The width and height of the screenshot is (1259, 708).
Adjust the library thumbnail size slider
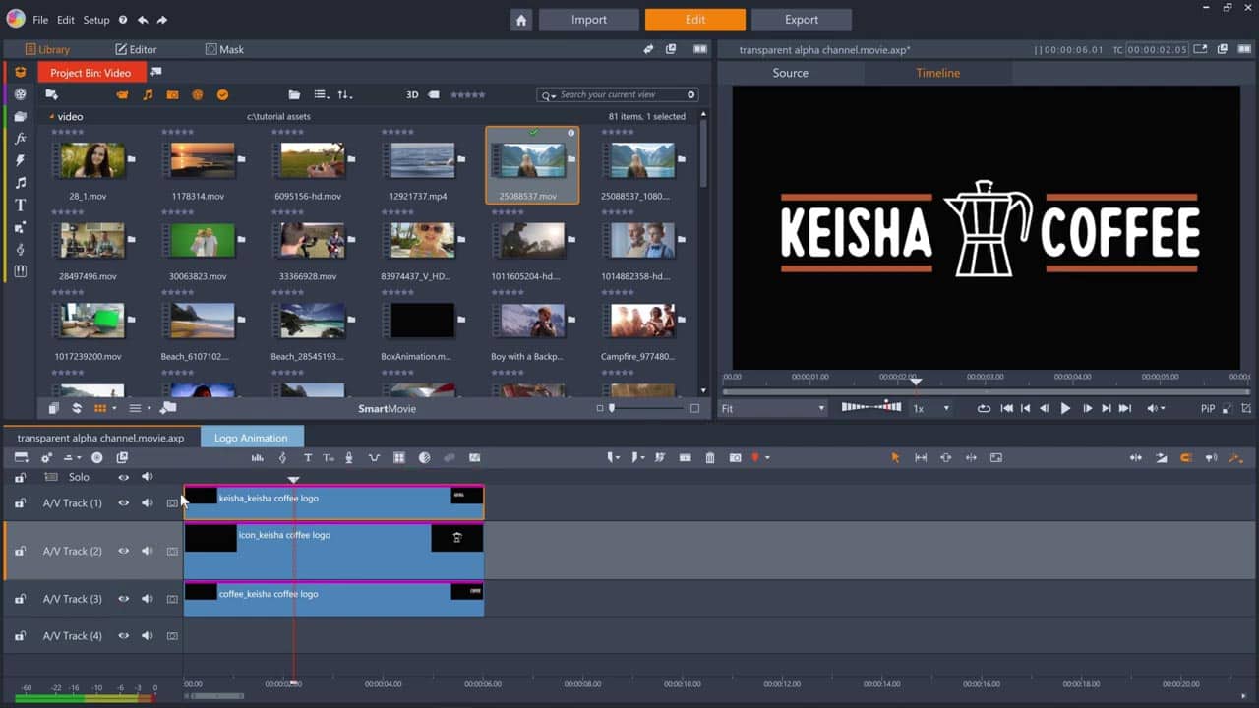pyautogui.click(x=613, y=408)
